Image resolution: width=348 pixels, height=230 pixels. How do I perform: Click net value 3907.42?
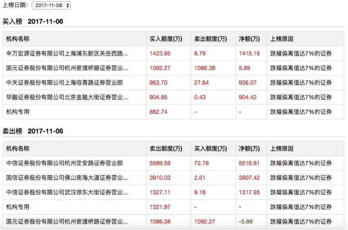[249, 178]
